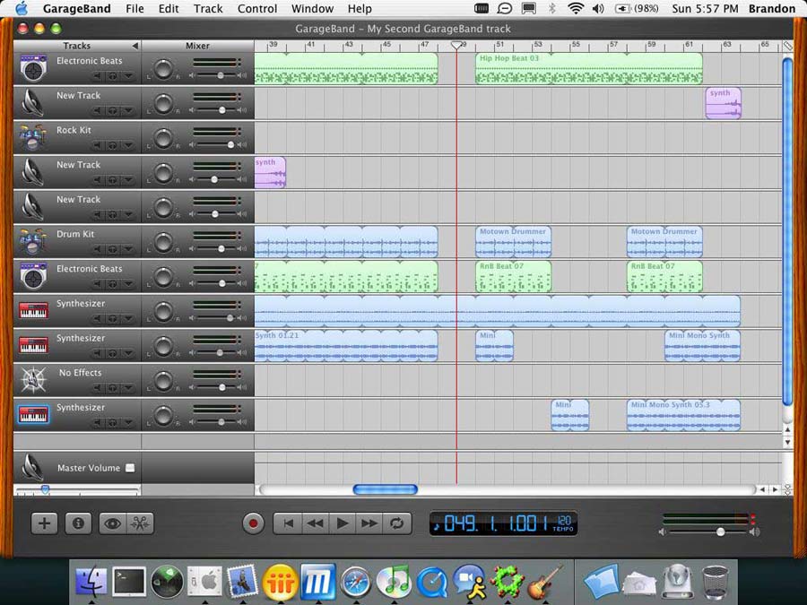Toggle the Cycle loop button
The width and height of the screenshot is (807, 605).
[396, 523]
